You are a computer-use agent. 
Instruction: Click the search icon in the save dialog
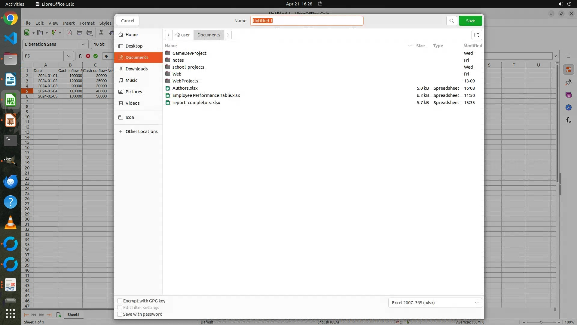[451, 21]
